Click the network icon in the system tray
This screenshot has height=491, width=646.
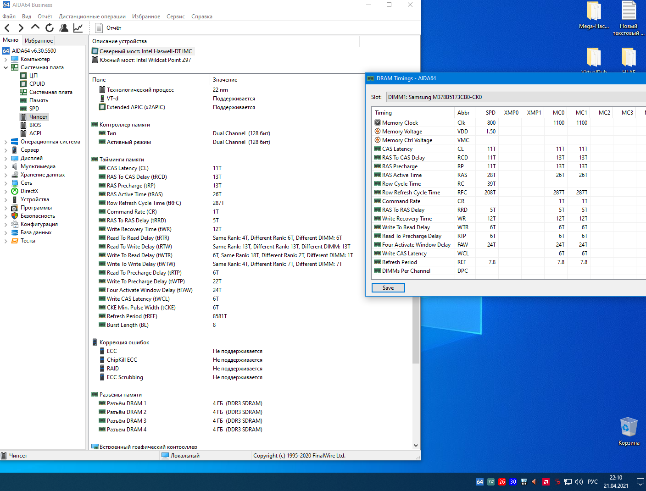click(568, 482)
